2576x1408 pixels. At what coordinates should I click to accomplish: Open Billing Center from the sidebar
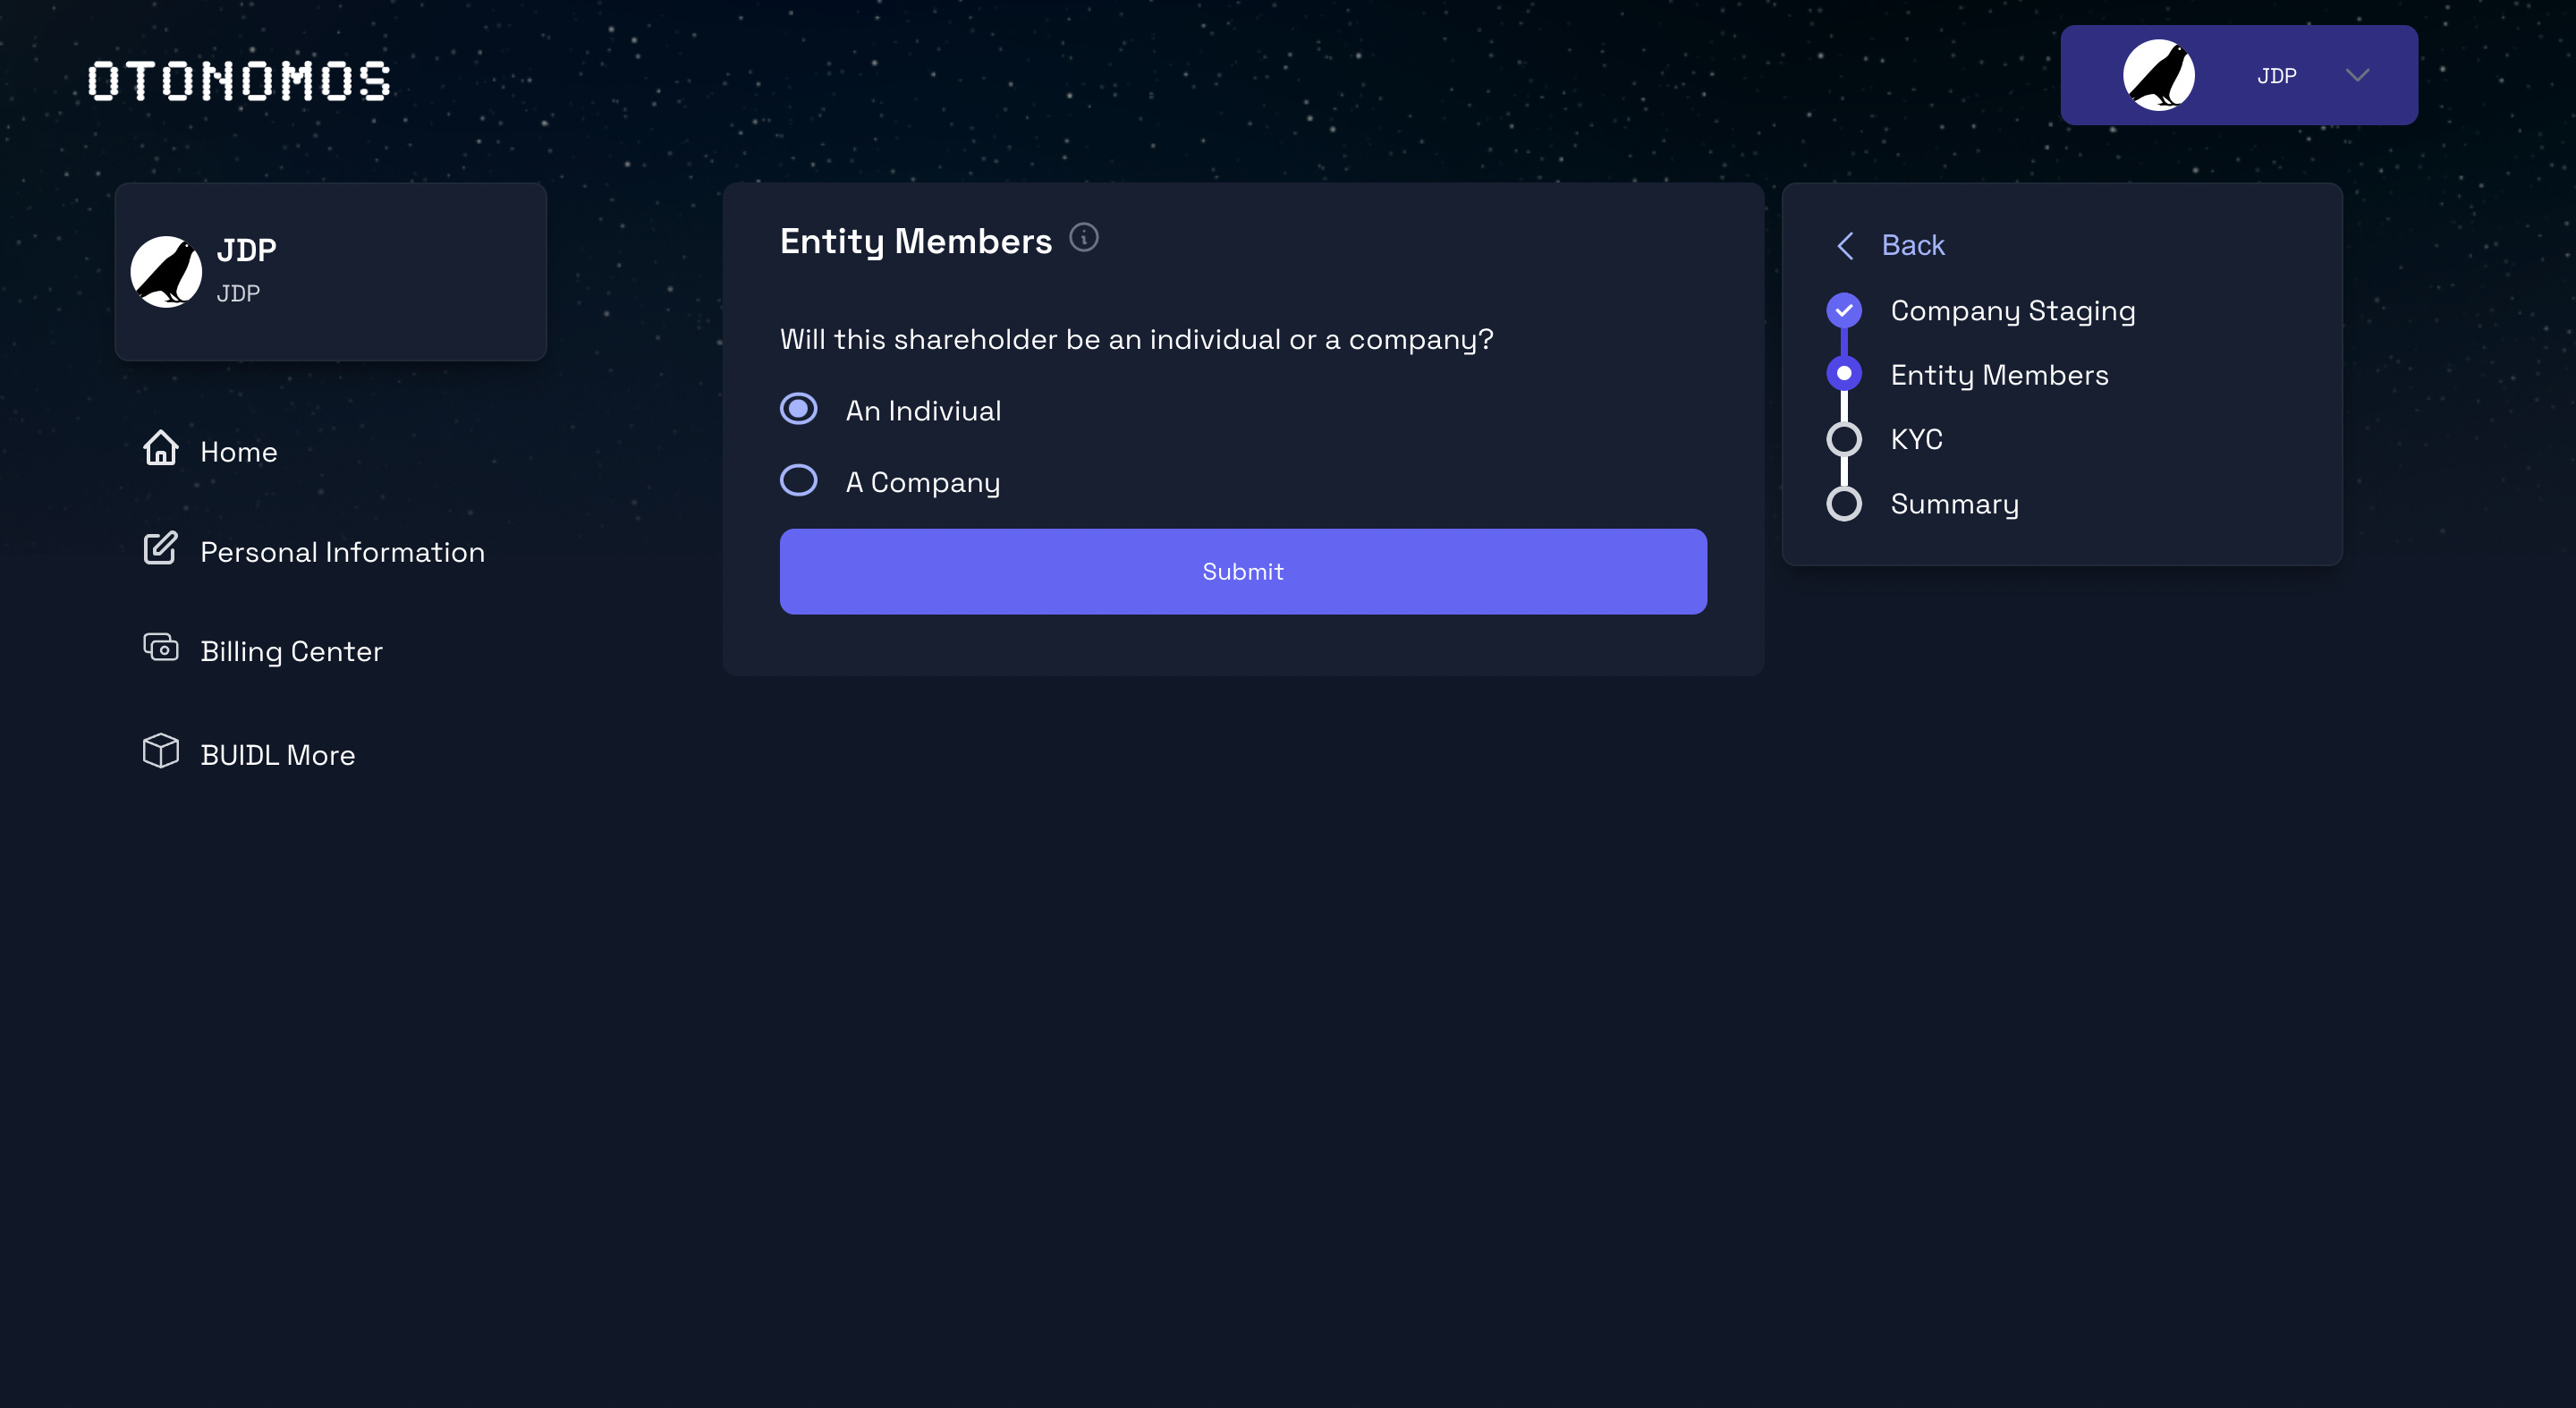pyautogui.click(x=291, y=651)
